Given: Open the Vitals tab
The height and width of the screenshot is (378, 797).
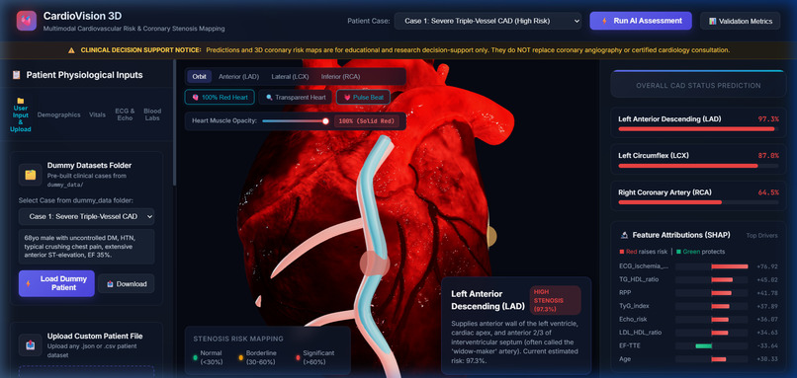Looking at the screenshot, I should (x=97, y=114).
